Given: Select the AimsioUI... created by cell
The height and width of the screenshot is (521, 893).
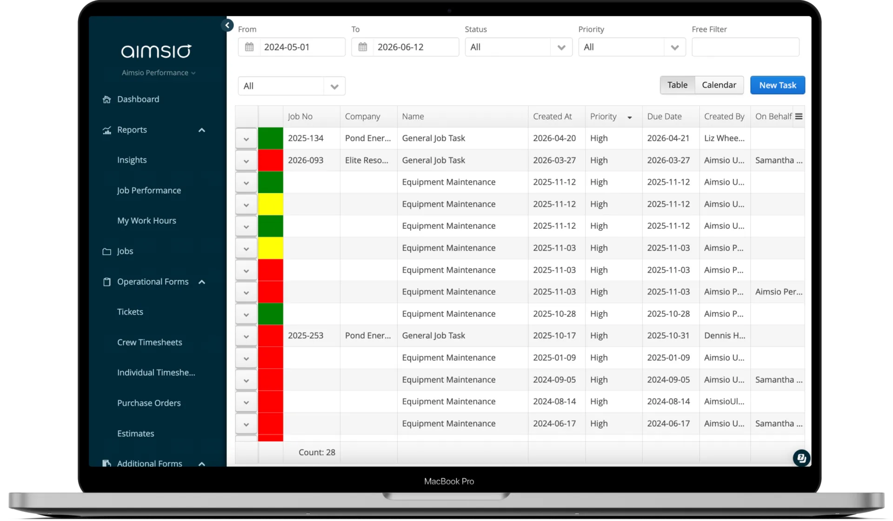Looking at the screenshot, I should 725,402.
